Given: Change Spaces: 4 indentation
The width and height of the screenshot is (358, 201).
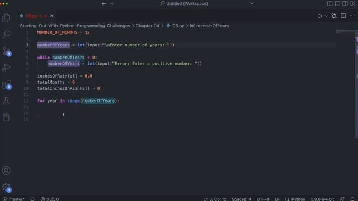Looking at the screenshot, I should pyautogui.click(x=241, y=199).
